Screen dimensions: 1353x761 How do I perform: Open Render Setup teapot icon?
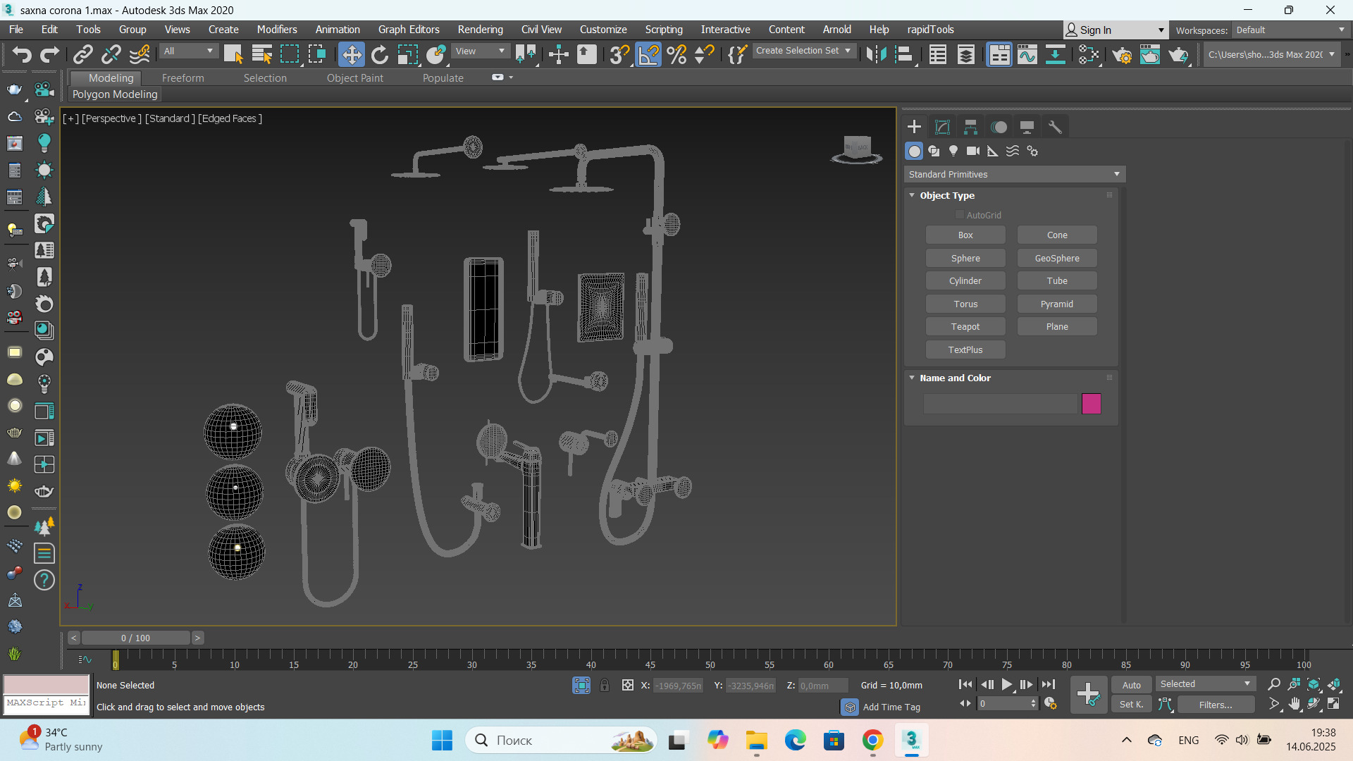click(1122, 54)
